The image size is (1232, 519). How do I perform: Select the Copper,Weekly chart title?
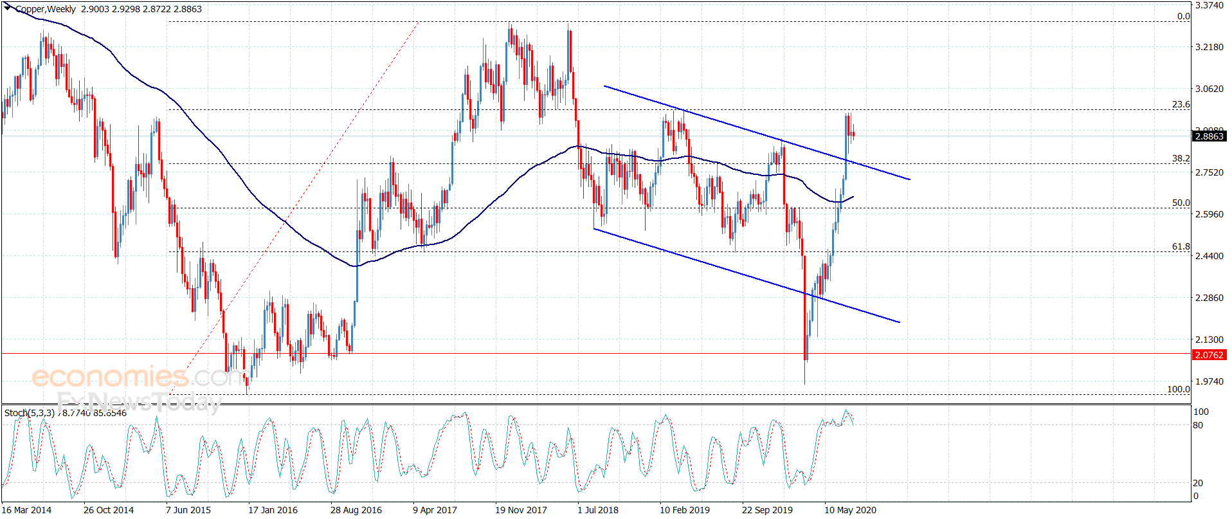[45, 9]
